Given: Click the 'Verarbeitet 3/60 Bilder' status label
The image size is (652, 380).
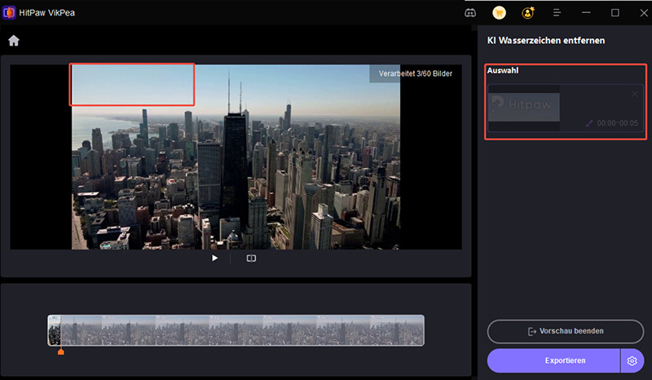Looking at the screenshot, I should (416, 73).
